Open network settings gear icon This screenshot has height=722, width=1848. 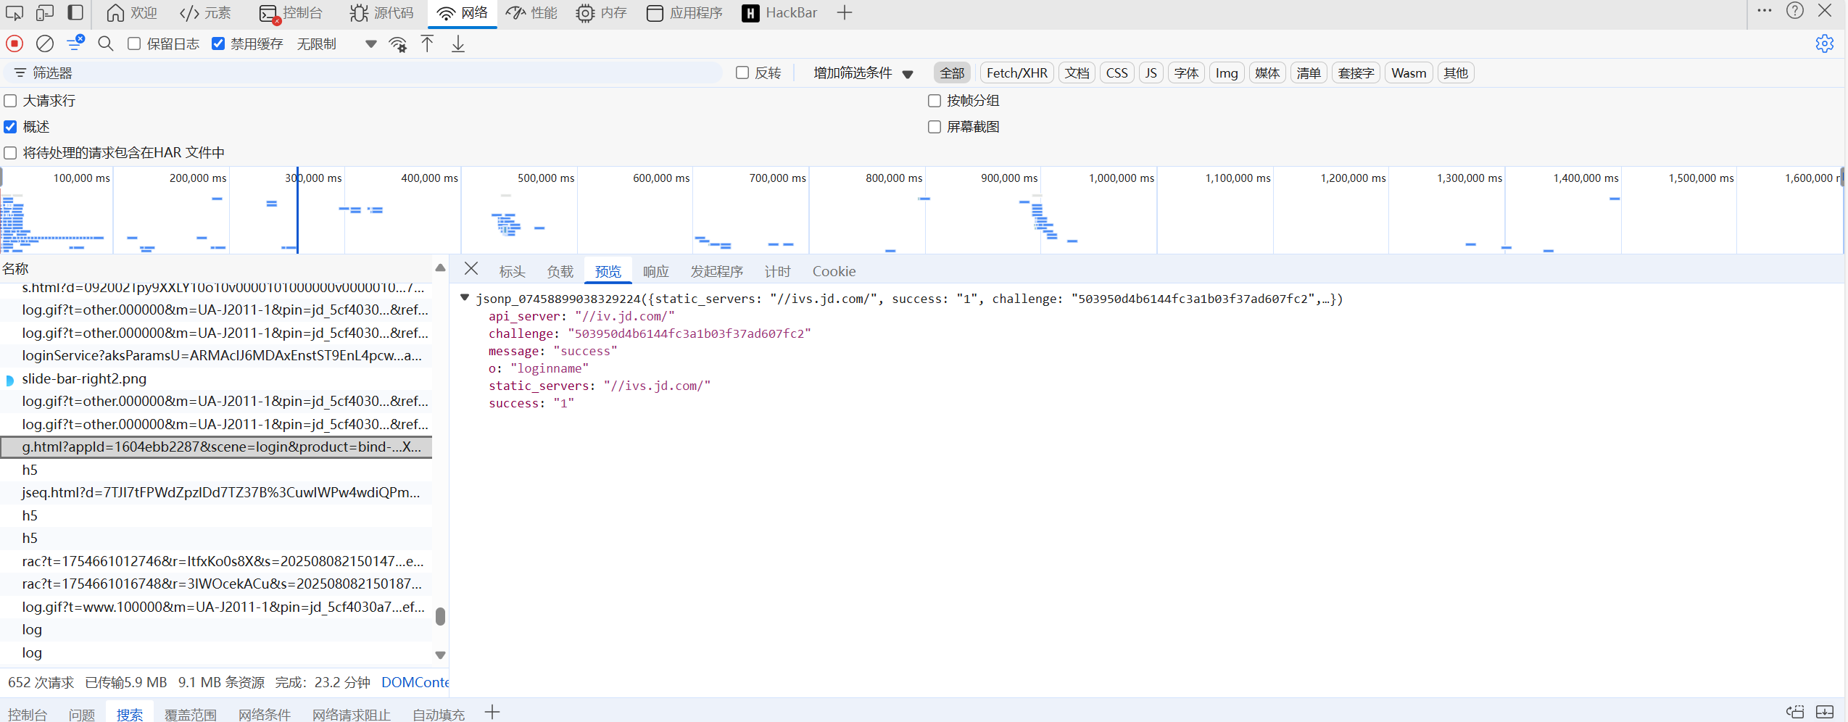[1824, 43]
